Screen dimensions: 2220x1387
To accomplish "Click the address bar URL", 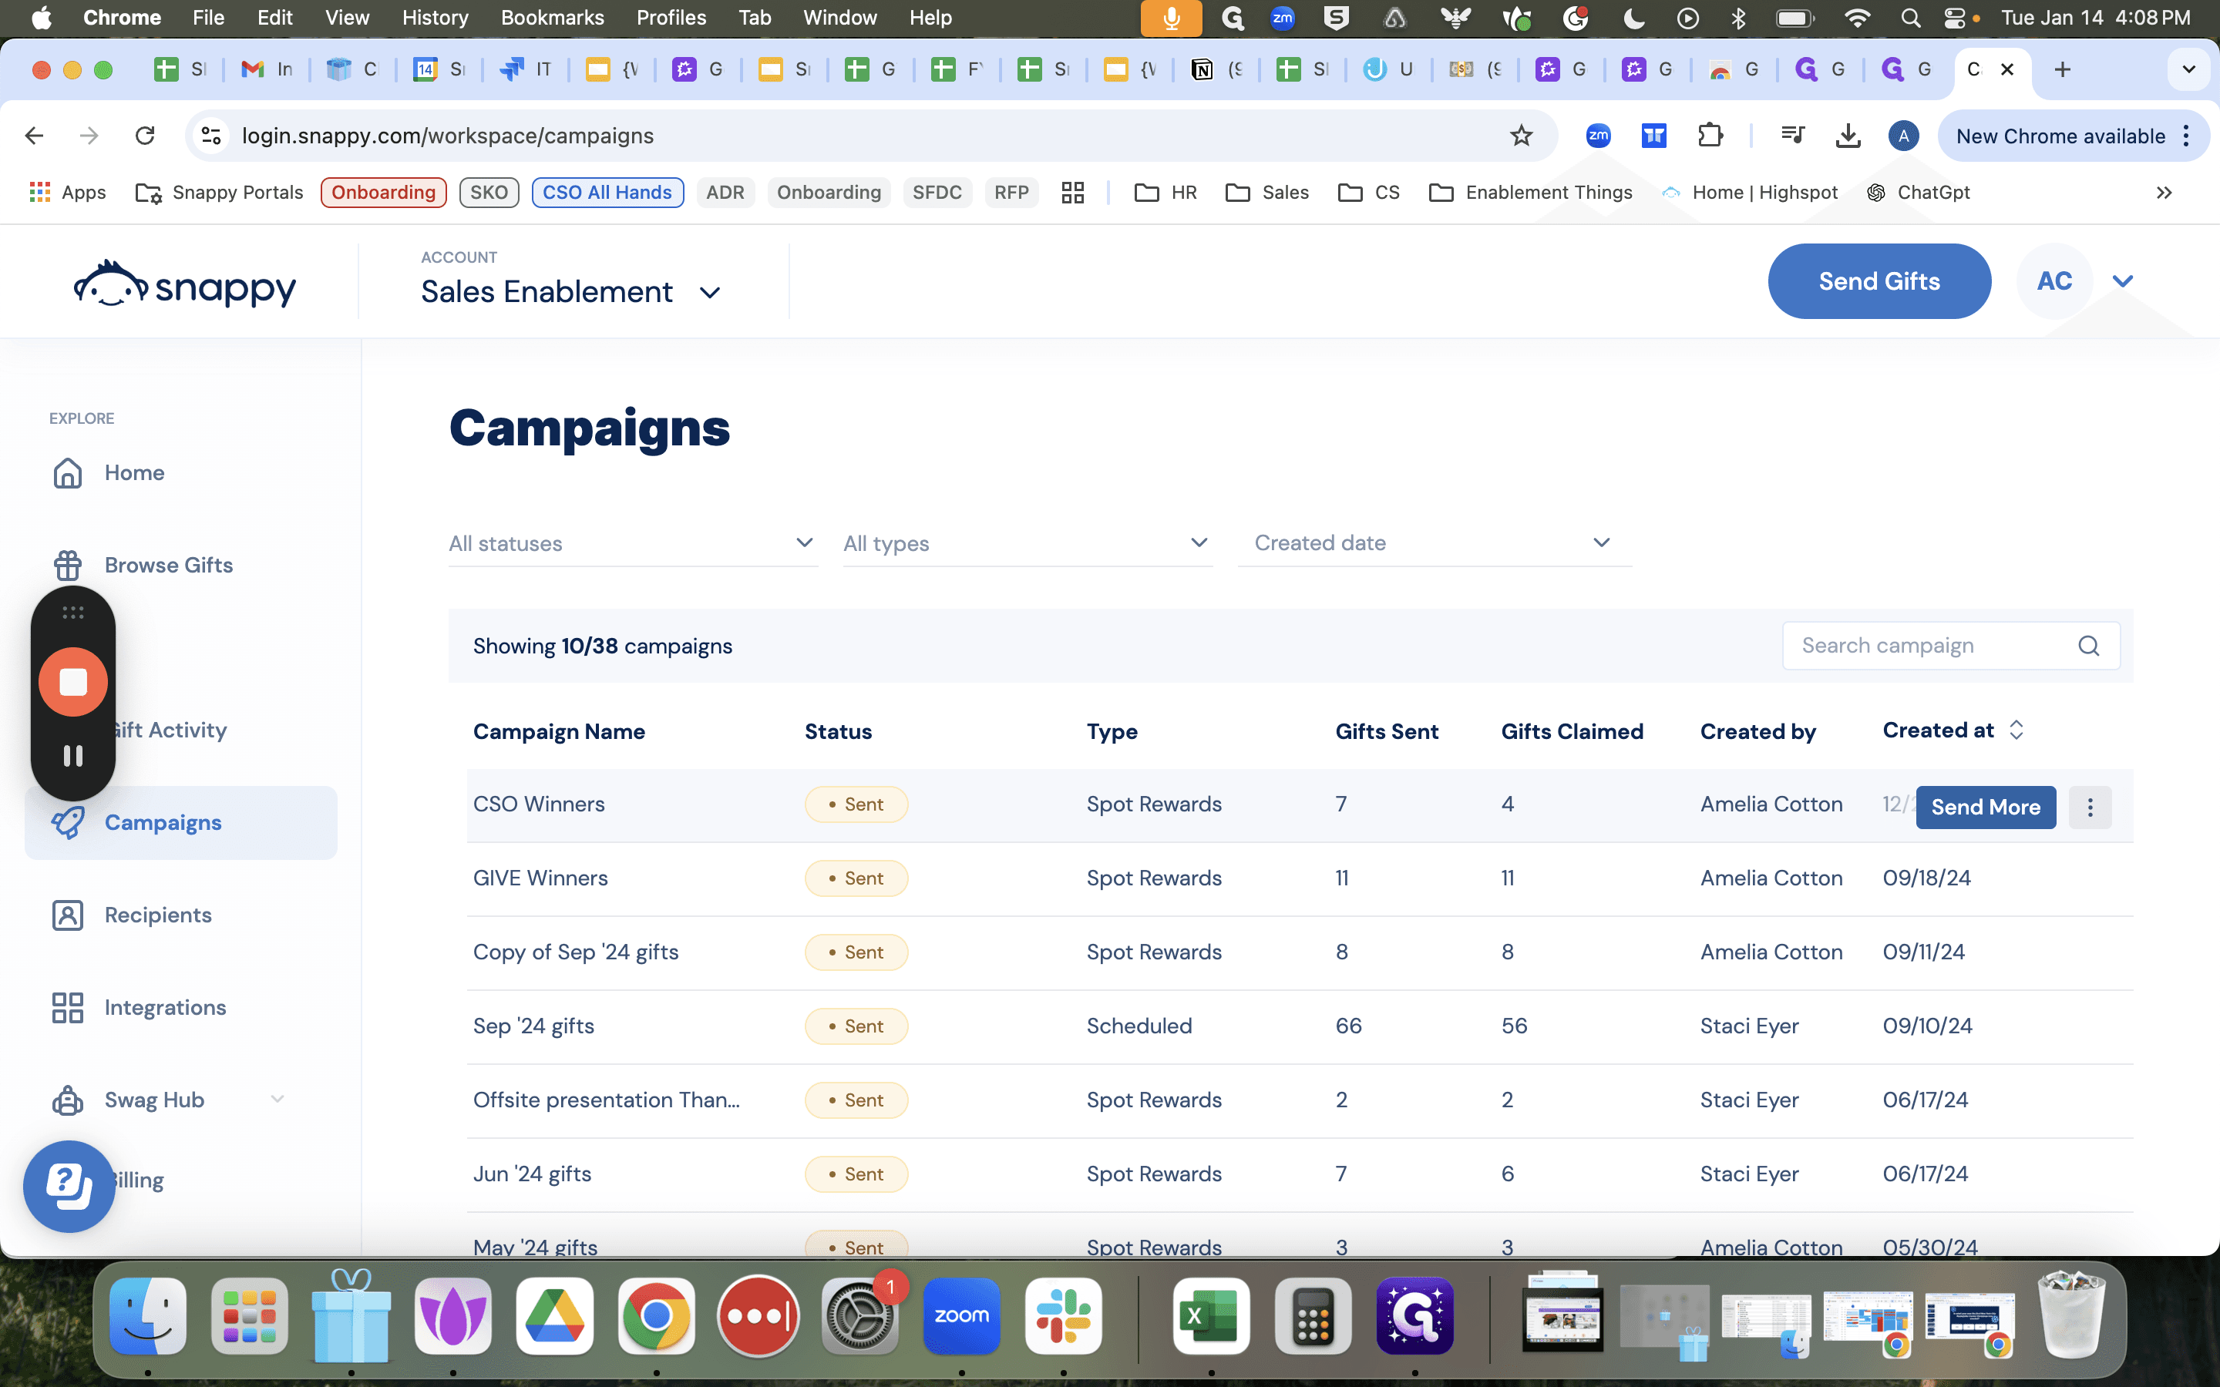I will [448, 136].
